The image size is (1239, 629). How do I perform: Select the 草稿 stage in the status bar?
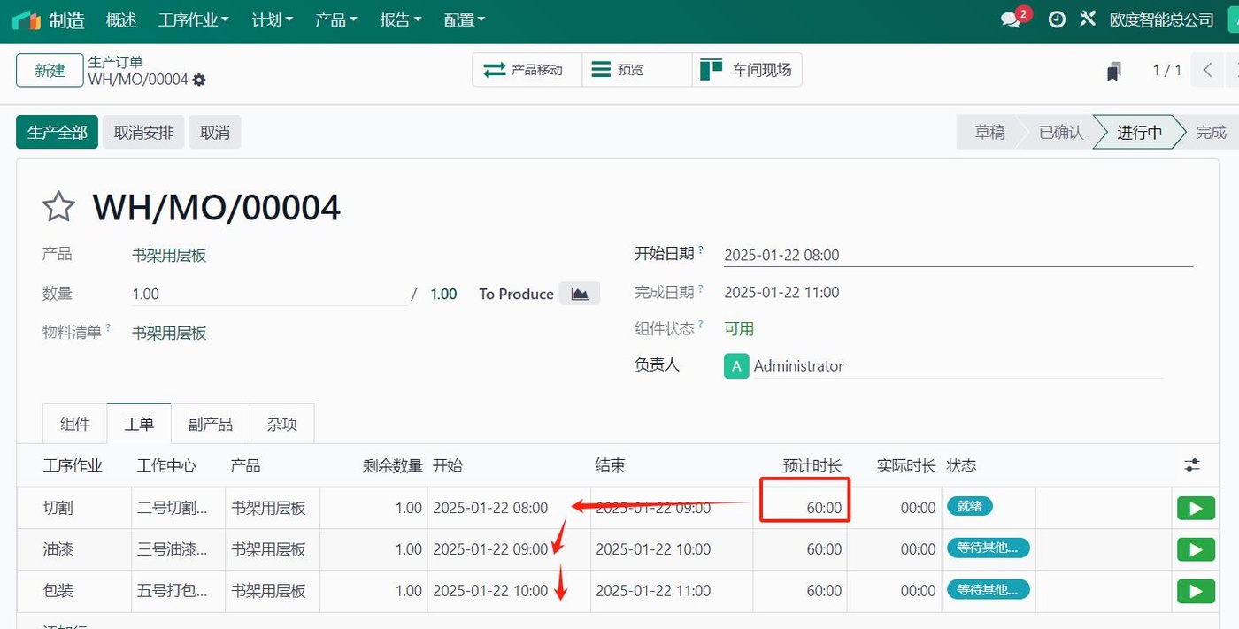991,131
